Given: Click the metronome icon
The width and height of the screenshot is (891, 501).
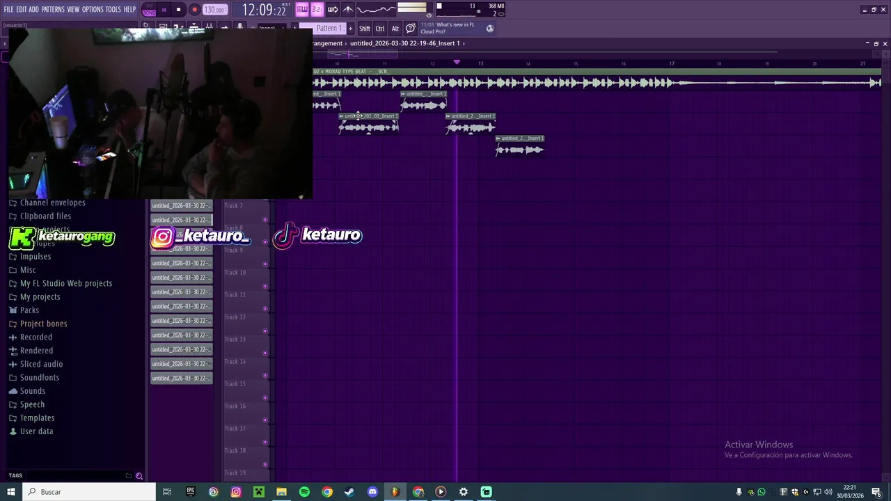Looking at the screenshot, I should (348, 9).
